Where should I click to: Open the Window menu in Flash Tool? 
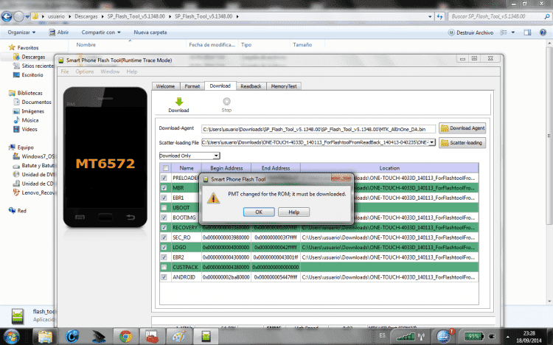110,72
